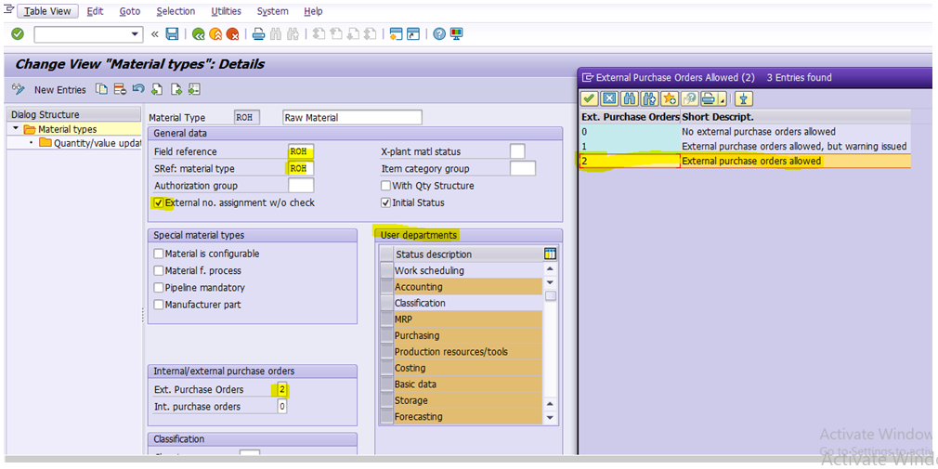
Task: Click the Ext. Purchase Orders column header
Action: tap(631, 117)
